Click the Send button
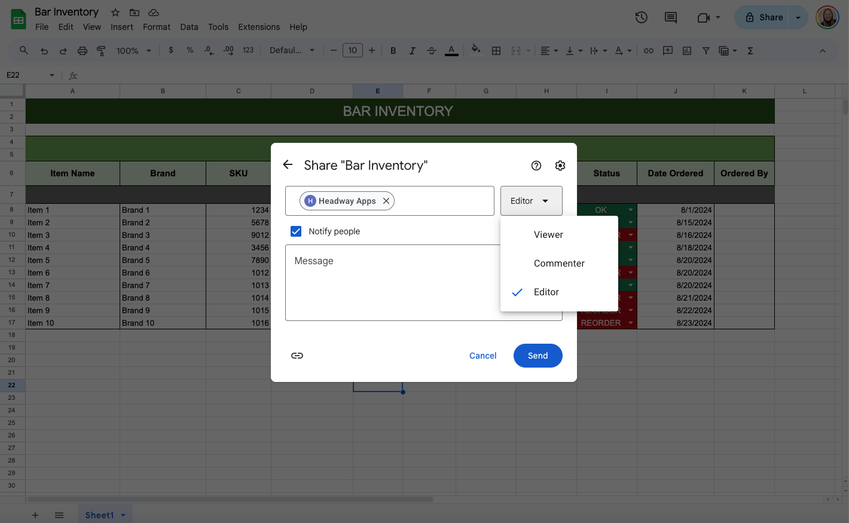Viewport: 849px width, 523px height. (538, 356)
